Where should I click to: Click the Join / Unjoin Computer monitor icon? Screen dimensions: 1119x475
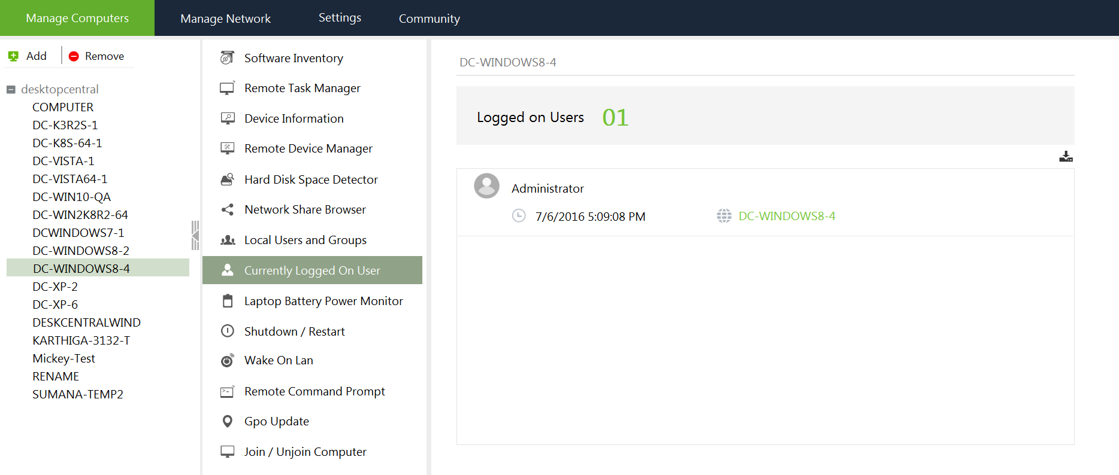click(x=228, y=452)
